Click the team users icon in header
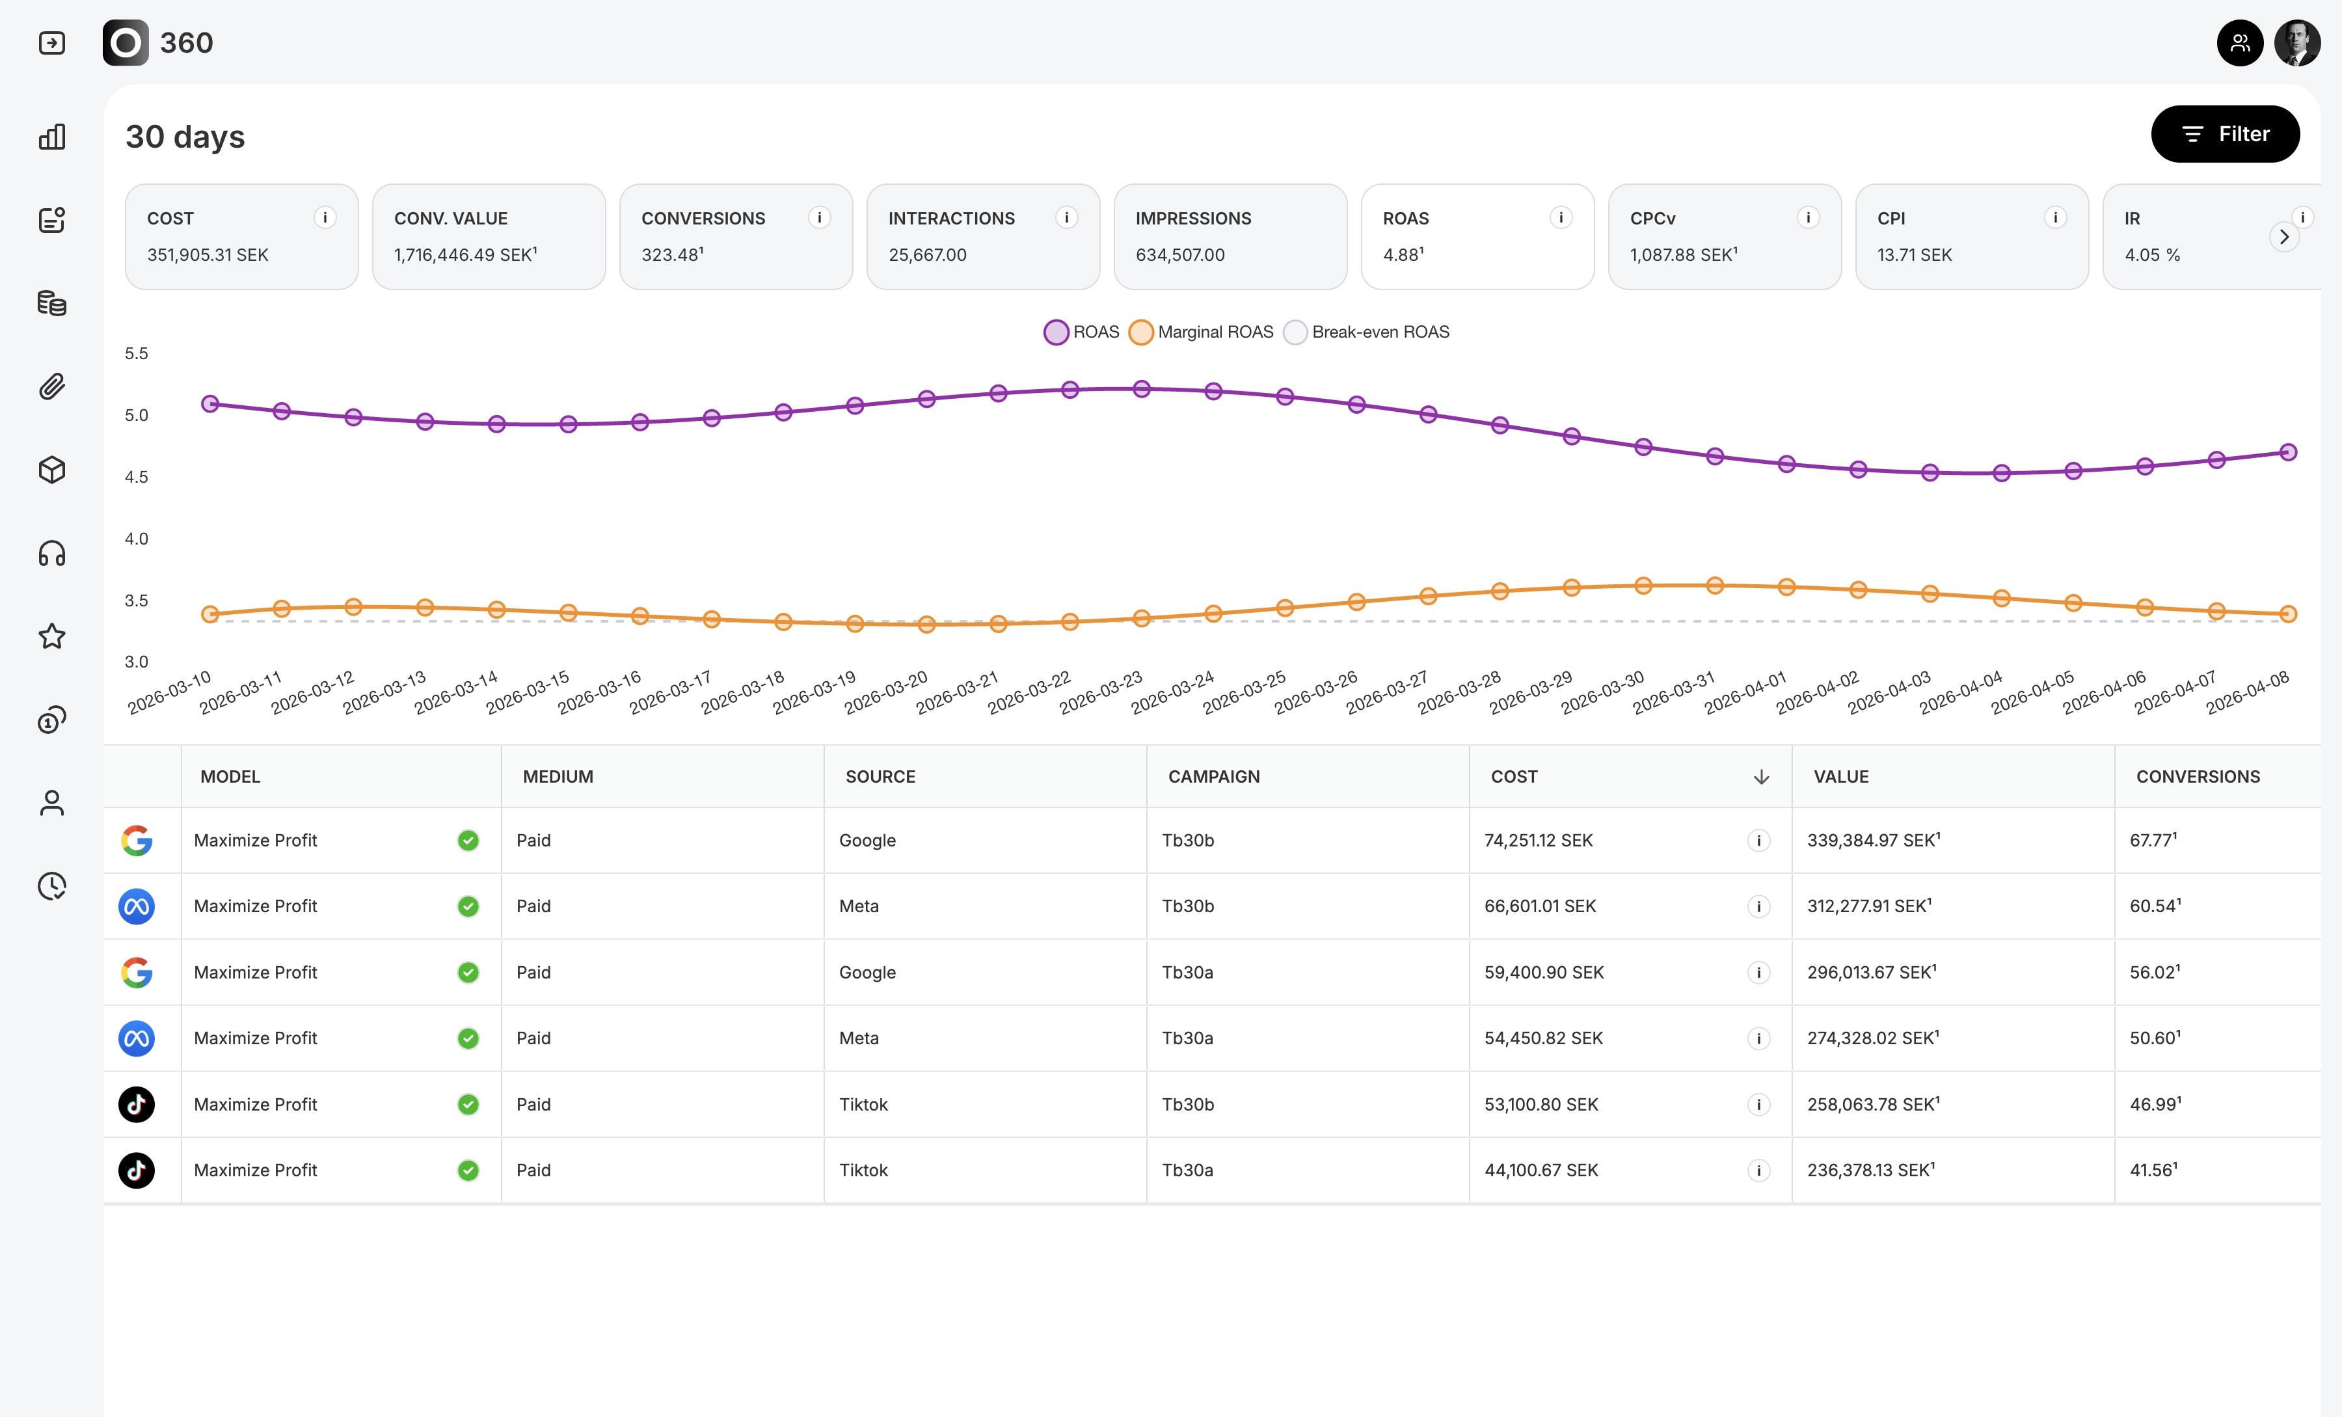This screenshot has height=1417, width=2342. (x=2239, y=43)
